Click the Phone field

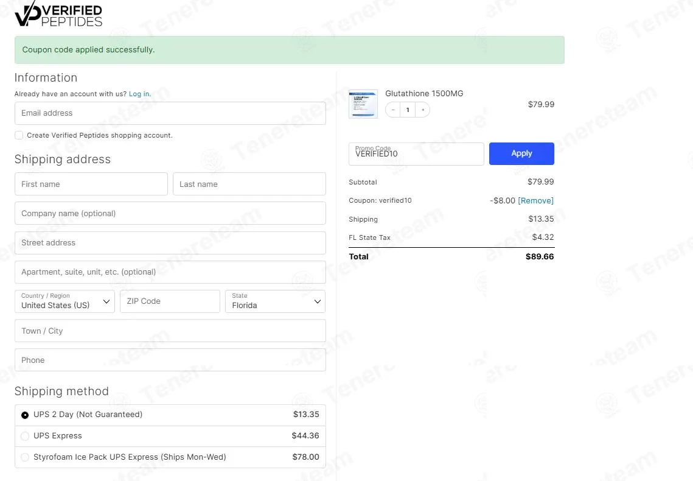coord(170,360)
